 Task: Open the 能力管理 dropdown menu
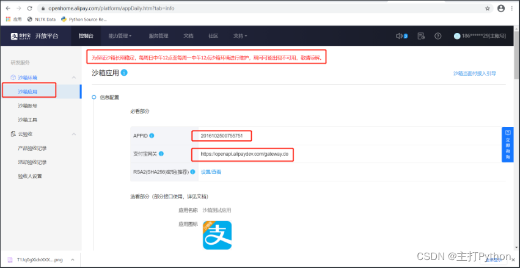point(120,36)
